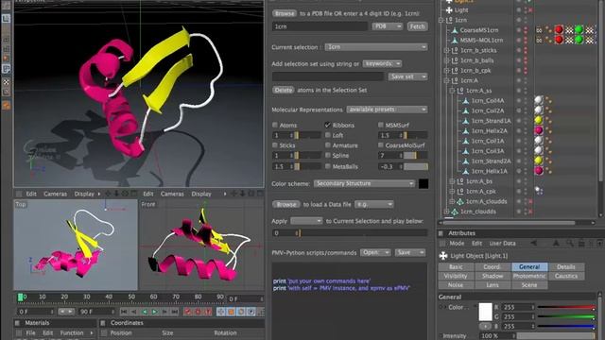Click the white light Color swatch
The width and height of the screenshot is (605, 340).
485,312
